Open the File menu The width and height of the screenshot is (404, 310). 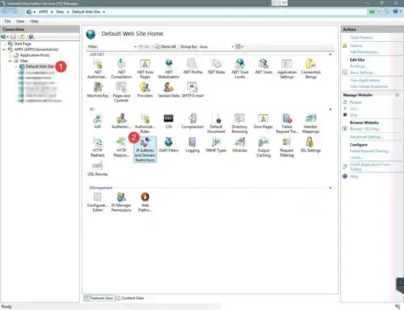pyautogui.click(x=7, y=22)
